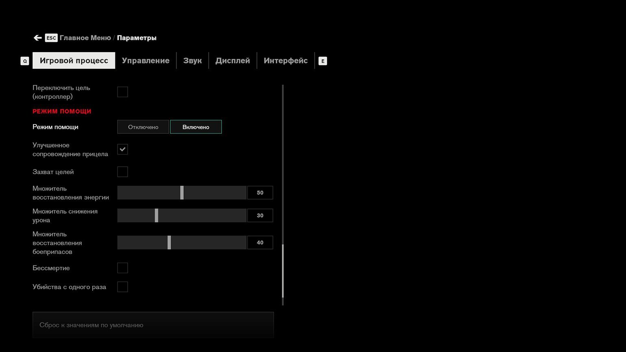Click the Множитель восстановления энергии slider handle
This screenshot has height=352, width=626.
tap(182, 193)
